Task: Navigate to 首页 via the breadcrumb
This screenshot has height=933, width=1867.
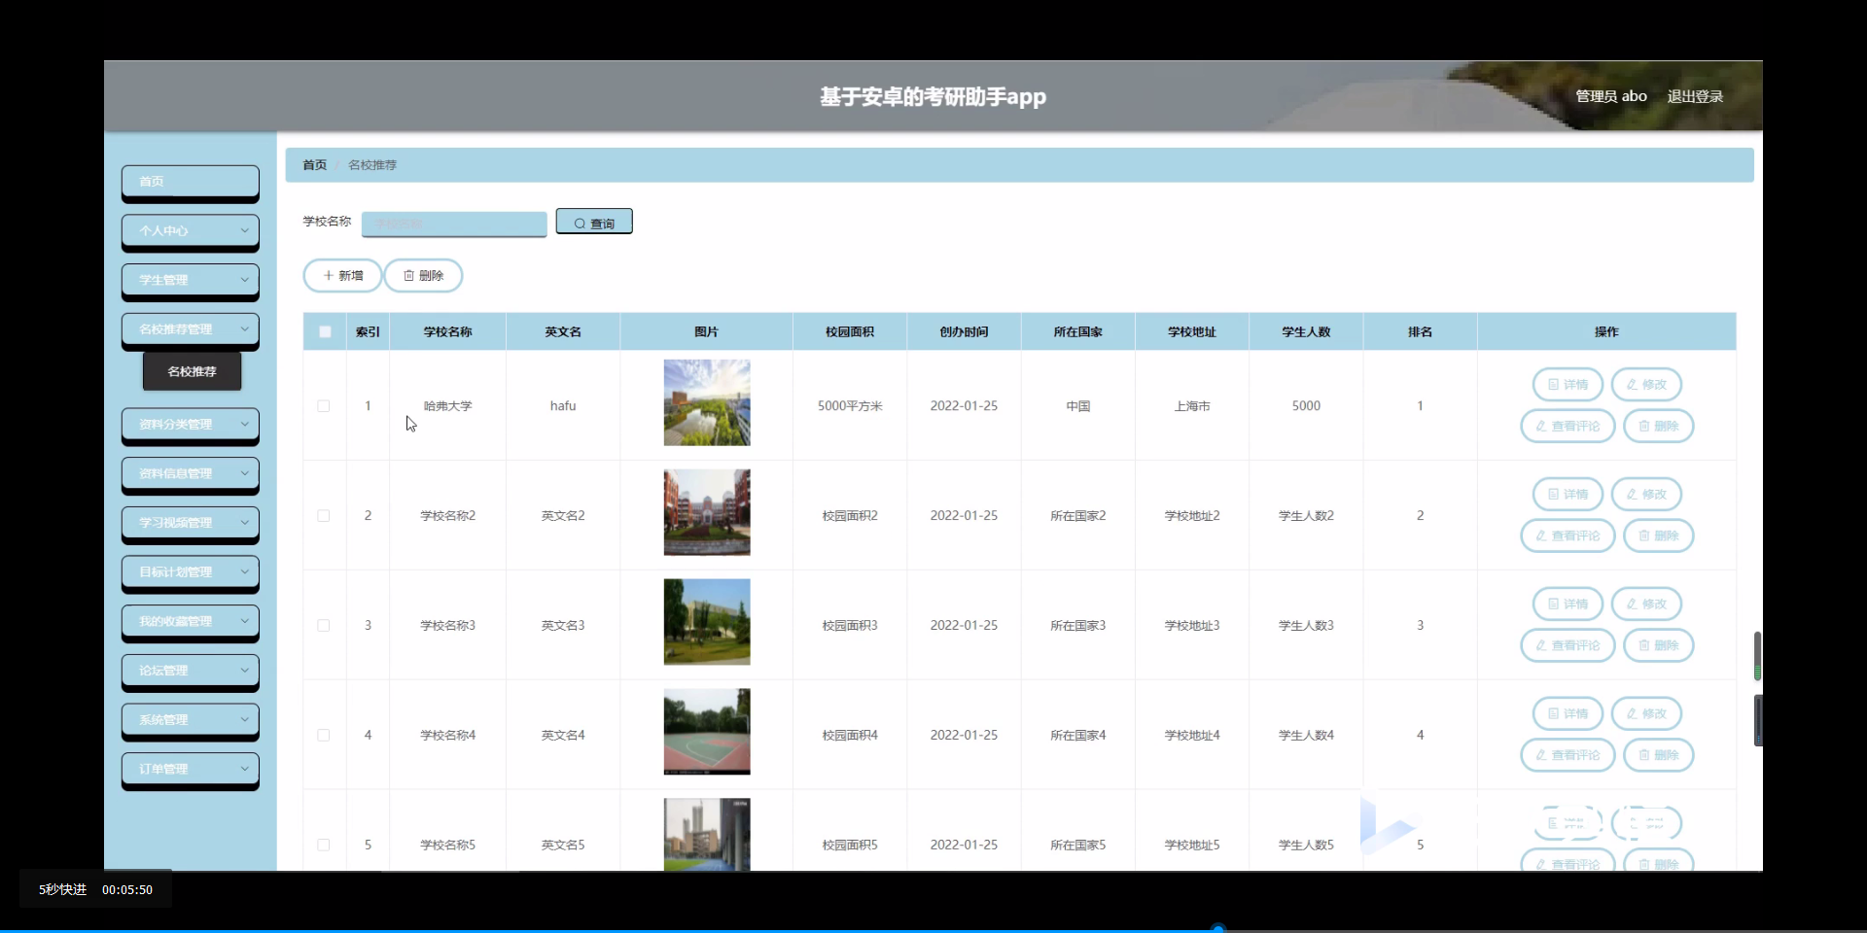Action: 313,164
